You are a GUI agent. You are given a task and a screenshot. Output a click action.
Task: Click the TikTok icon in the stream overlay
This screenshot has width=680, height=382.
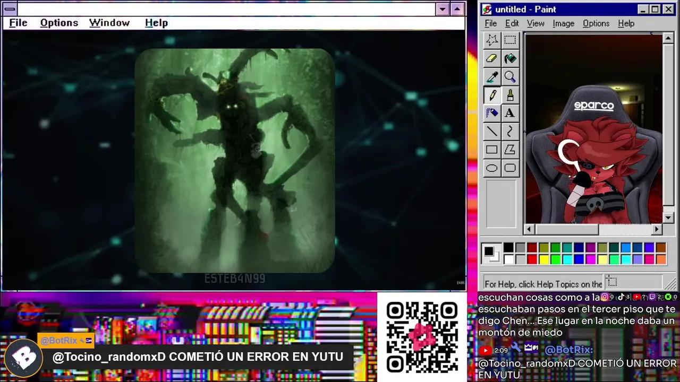pos(620,297)
